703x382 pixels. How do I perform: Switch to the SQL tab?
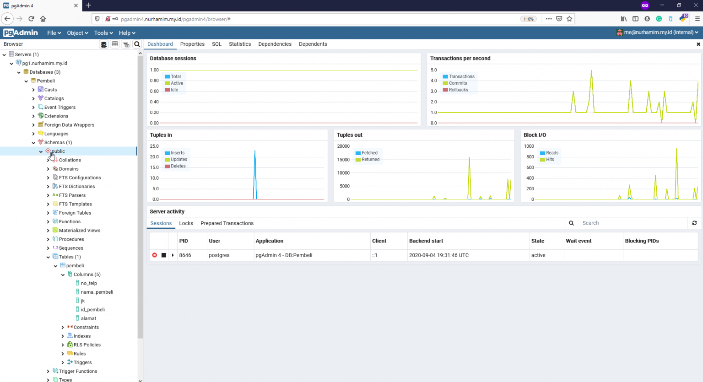(216, 44)
